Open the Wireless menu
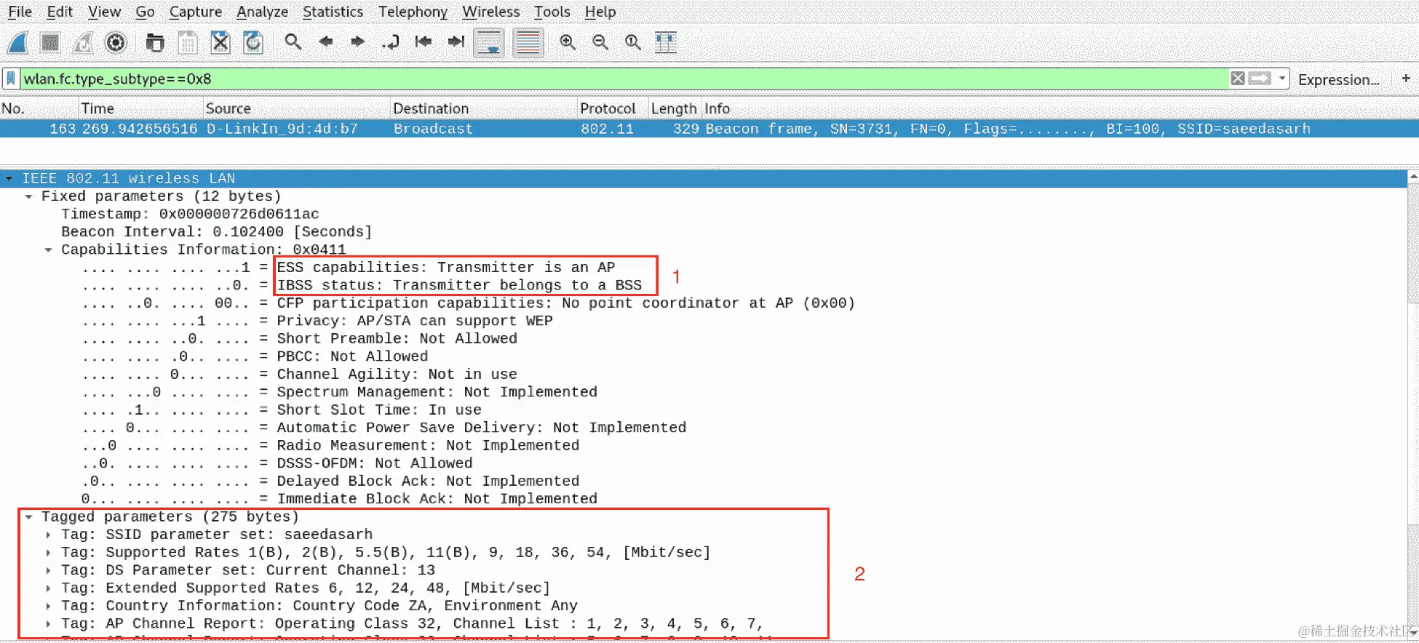Viewport: 1419px width, 643px height. point(490,12)
